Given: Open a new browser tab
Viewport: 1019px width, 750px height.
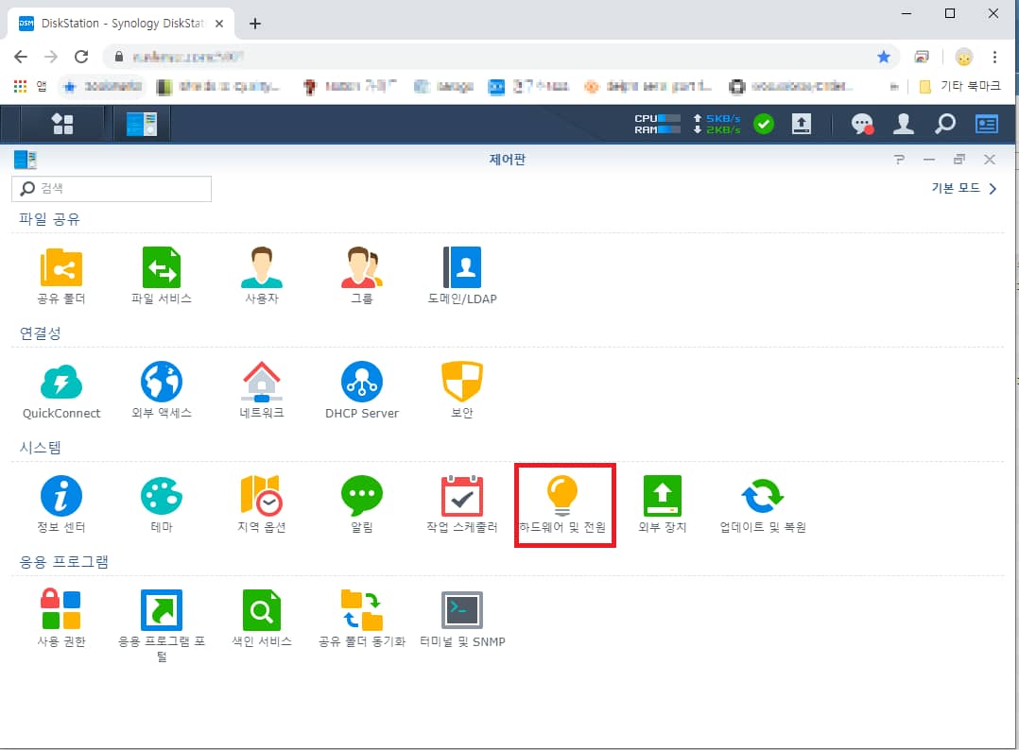Looking at the screenshot, I should pos(254,24).
